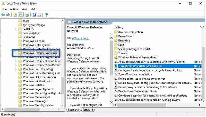
Task: Select Configure detection for potentially unwanted applications
Action: (x=152, y=95)
